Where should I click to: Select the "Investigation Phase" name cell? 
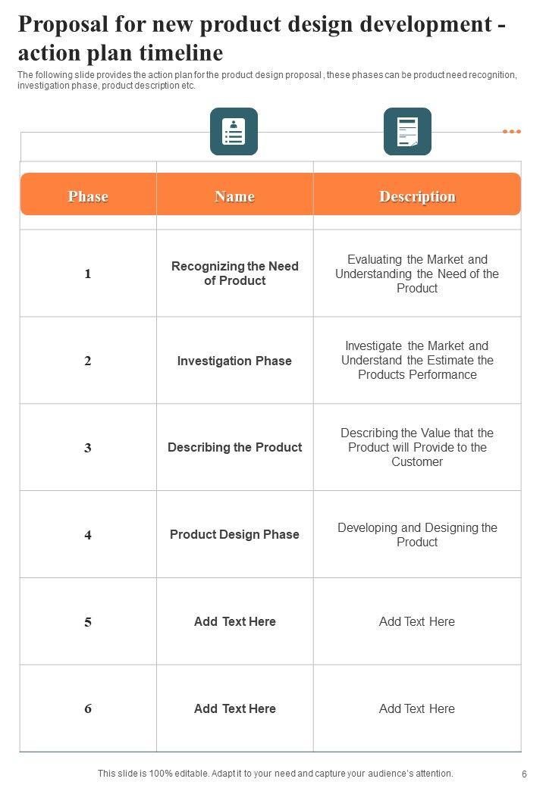[x=234, y=361]
